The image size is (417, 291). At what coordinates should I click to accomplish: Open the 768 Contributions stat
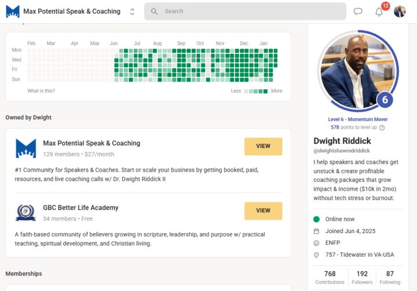click(x=330, y=277)
